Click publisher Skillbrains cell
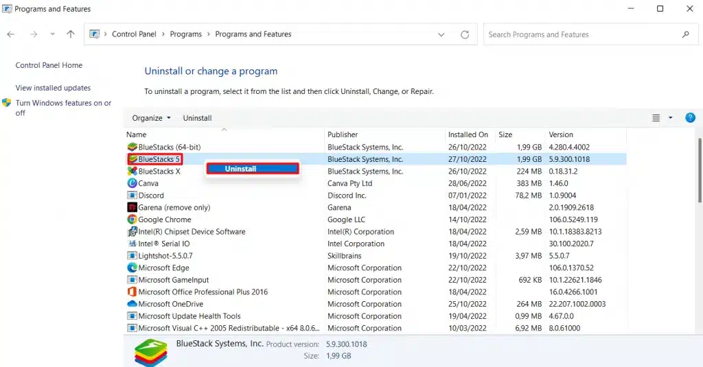Viewport: 703px width, 367px height. [345, 256]
